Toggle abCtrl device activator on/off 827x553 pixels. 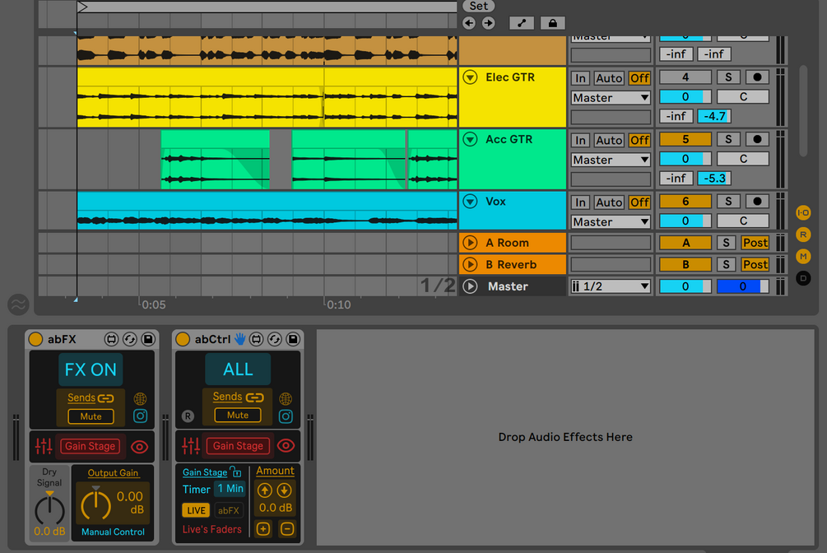pyautogui.click(x=183, y=339)
